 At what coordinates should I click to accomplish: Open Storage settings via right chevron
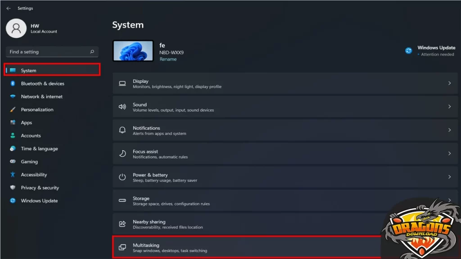[x=449, y=201]
